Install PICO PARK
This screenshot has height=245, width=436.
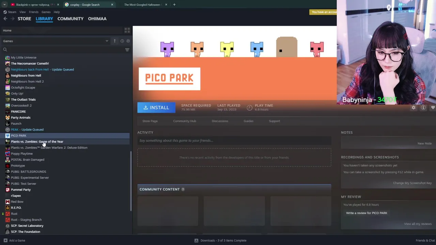point(156,108)
